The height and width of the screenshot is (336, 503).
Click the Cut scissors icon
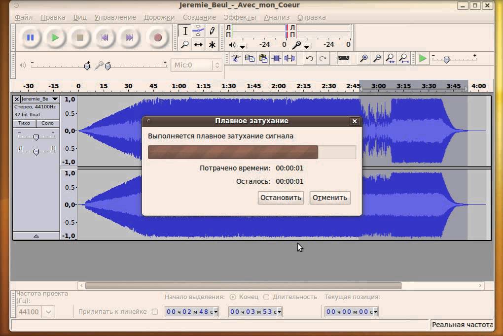(236, 58)
